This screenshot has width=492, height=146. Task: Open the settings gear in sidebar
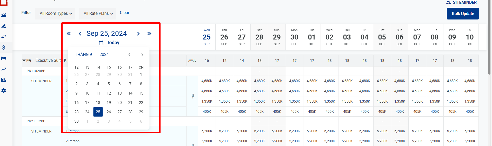tap(4, 91)
